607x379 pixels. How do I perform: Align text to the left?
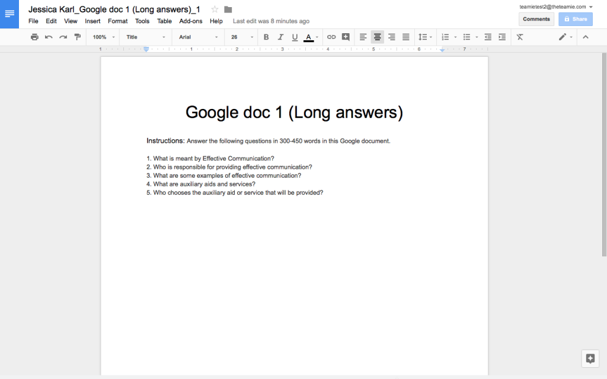coord(363,37)
